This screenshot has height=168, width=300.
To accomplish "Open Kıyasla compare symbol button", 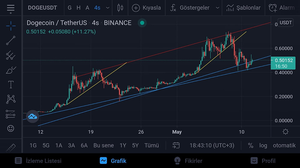I will click(x=146, y=8).
